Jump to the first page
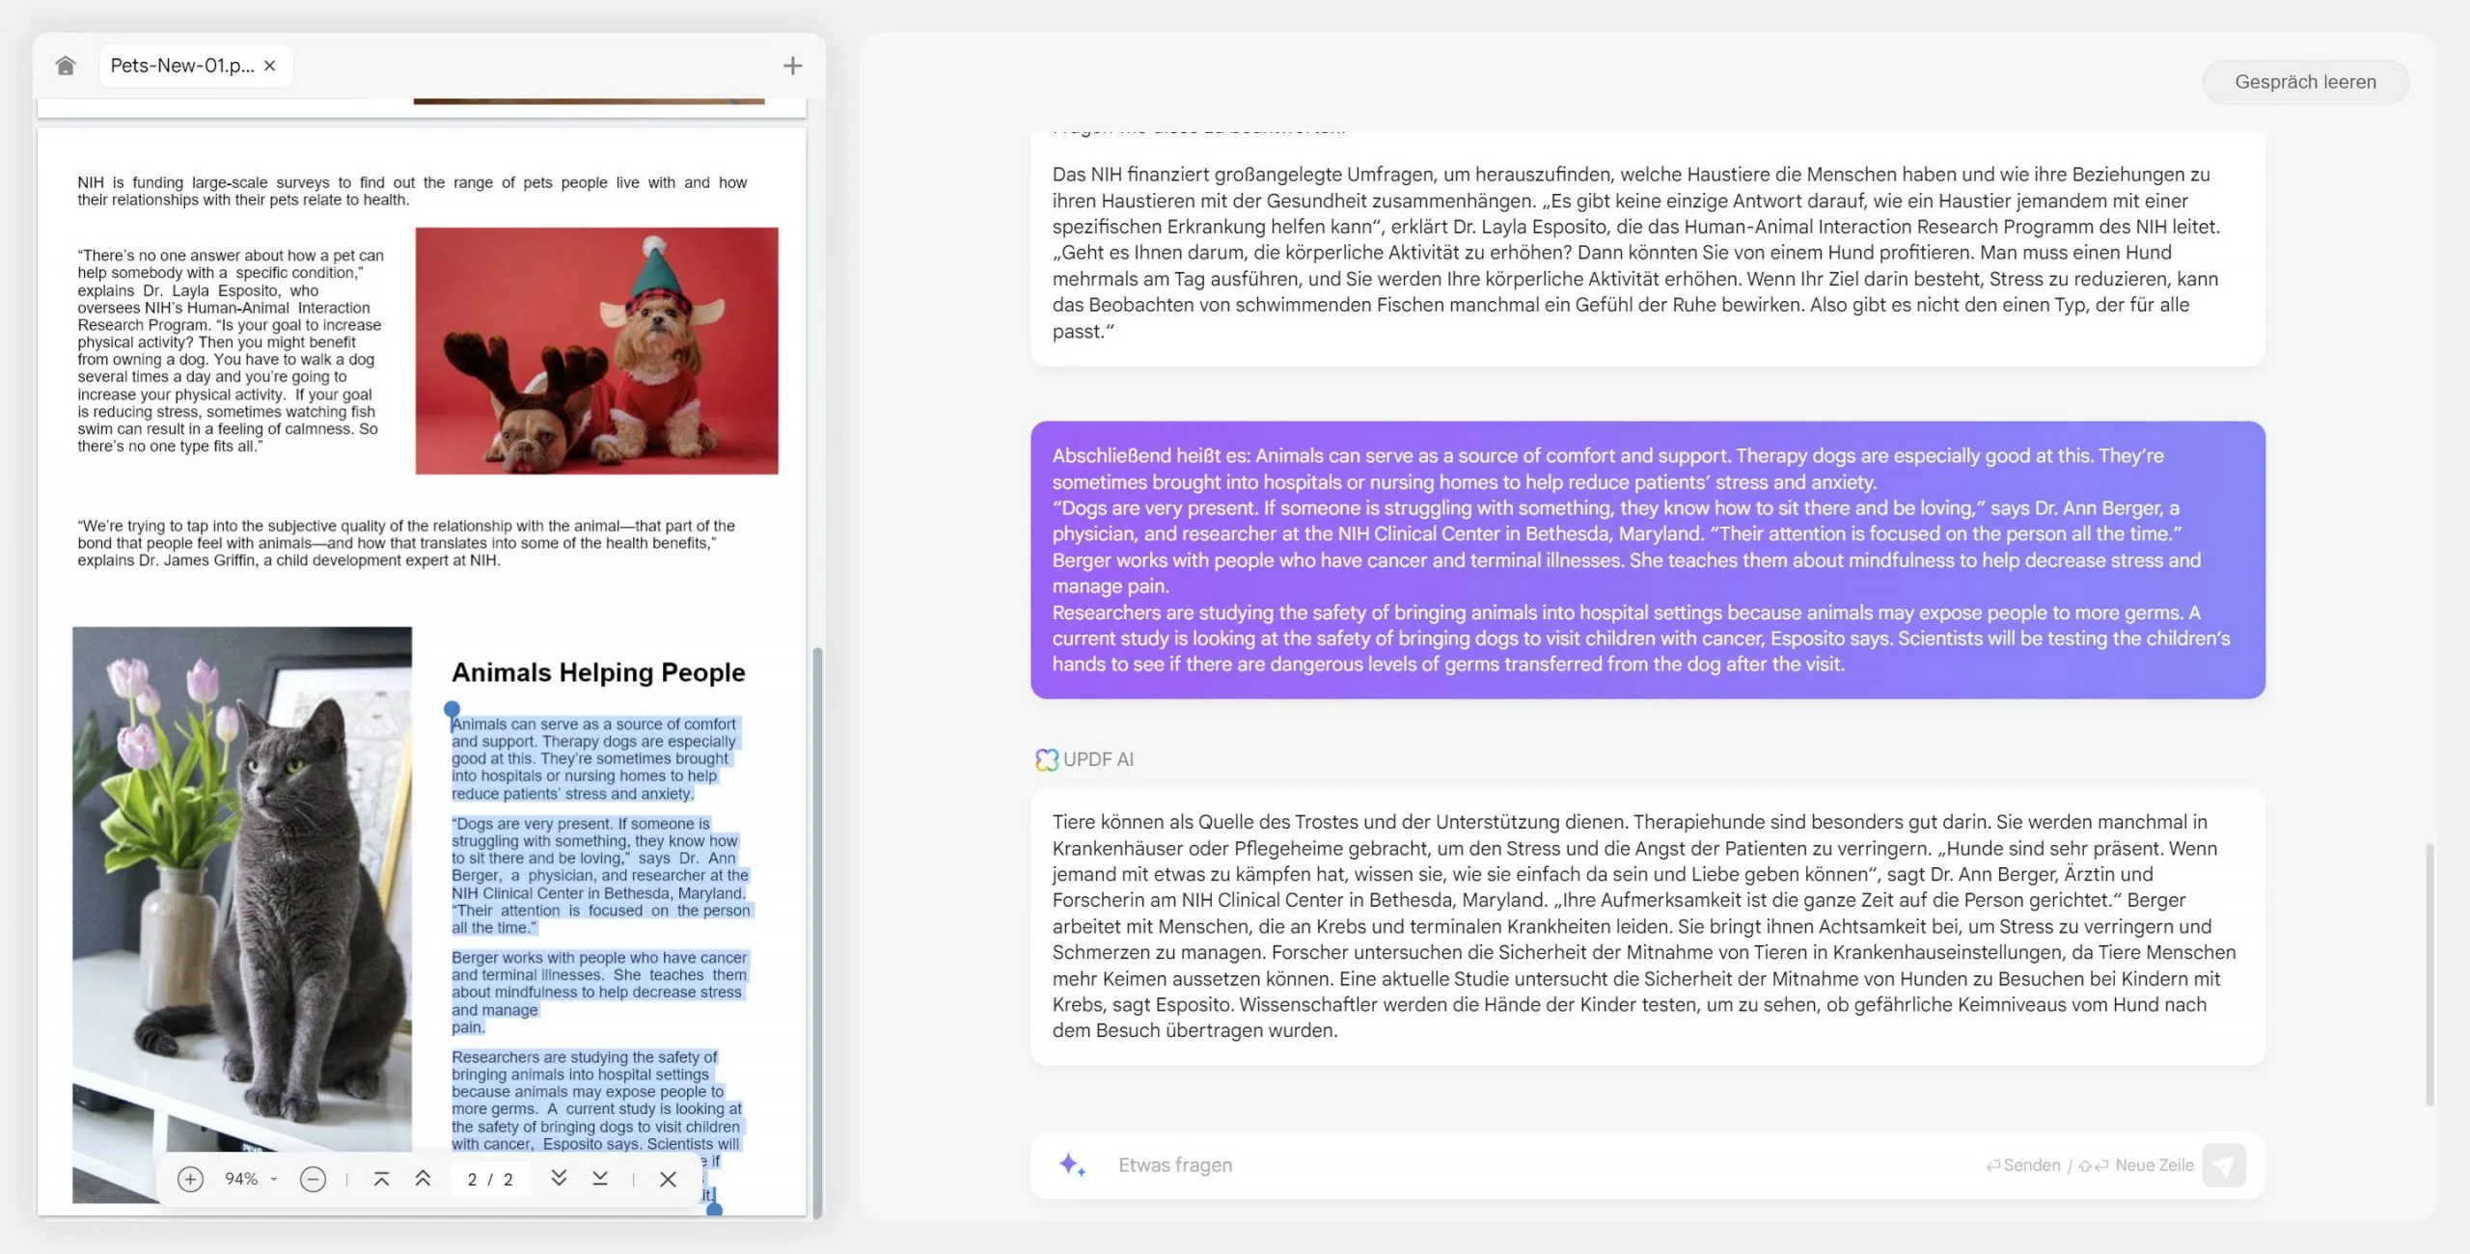 click(381, 1179)
